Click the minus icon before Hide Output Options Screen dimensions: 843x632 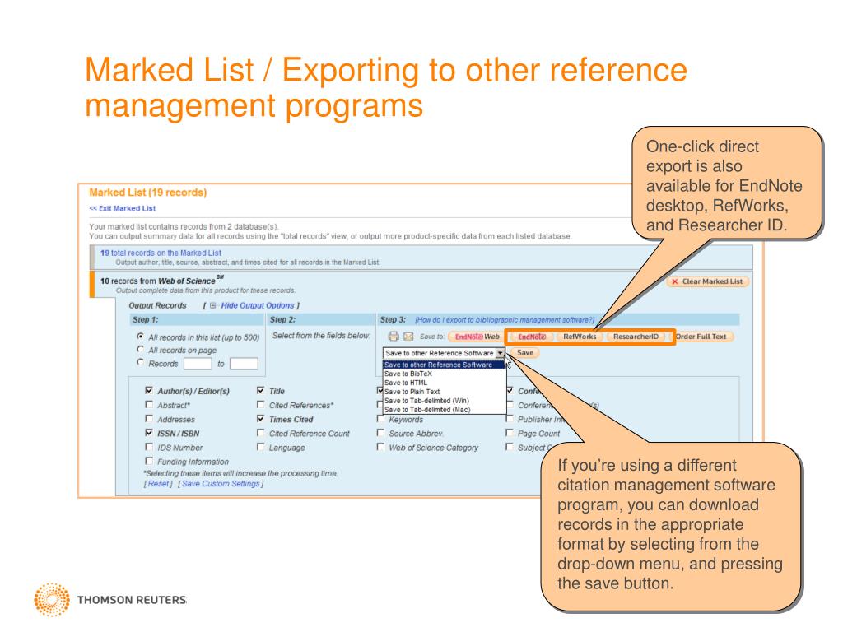pyautogui.click(x=213, y=305)
